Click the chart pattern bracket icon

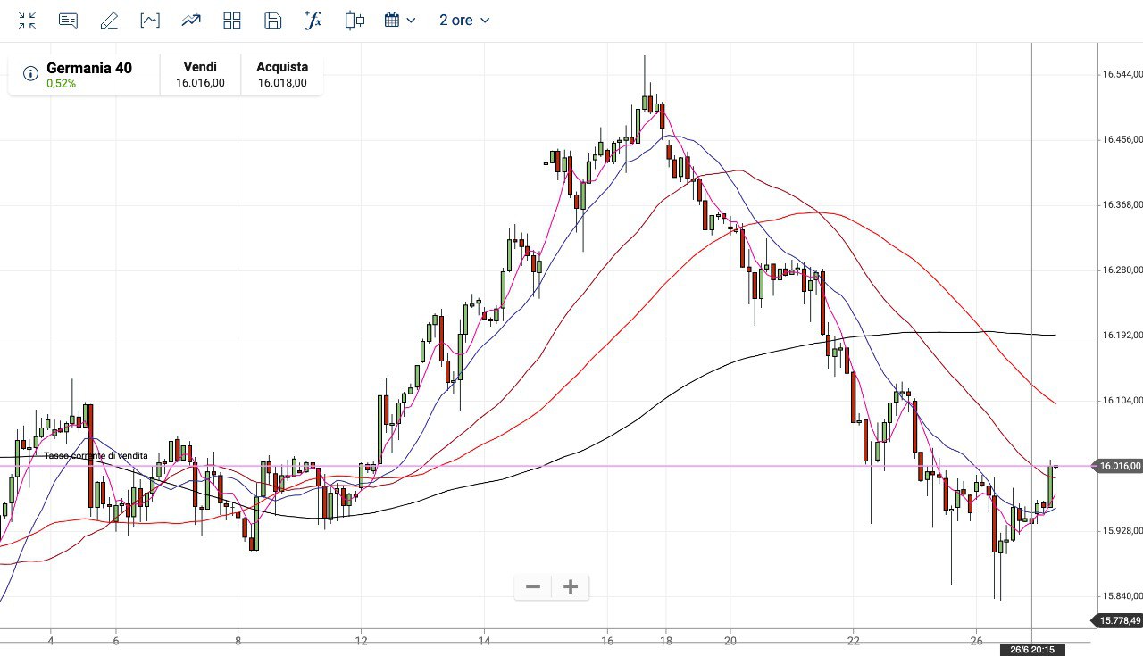pos(150,21)
